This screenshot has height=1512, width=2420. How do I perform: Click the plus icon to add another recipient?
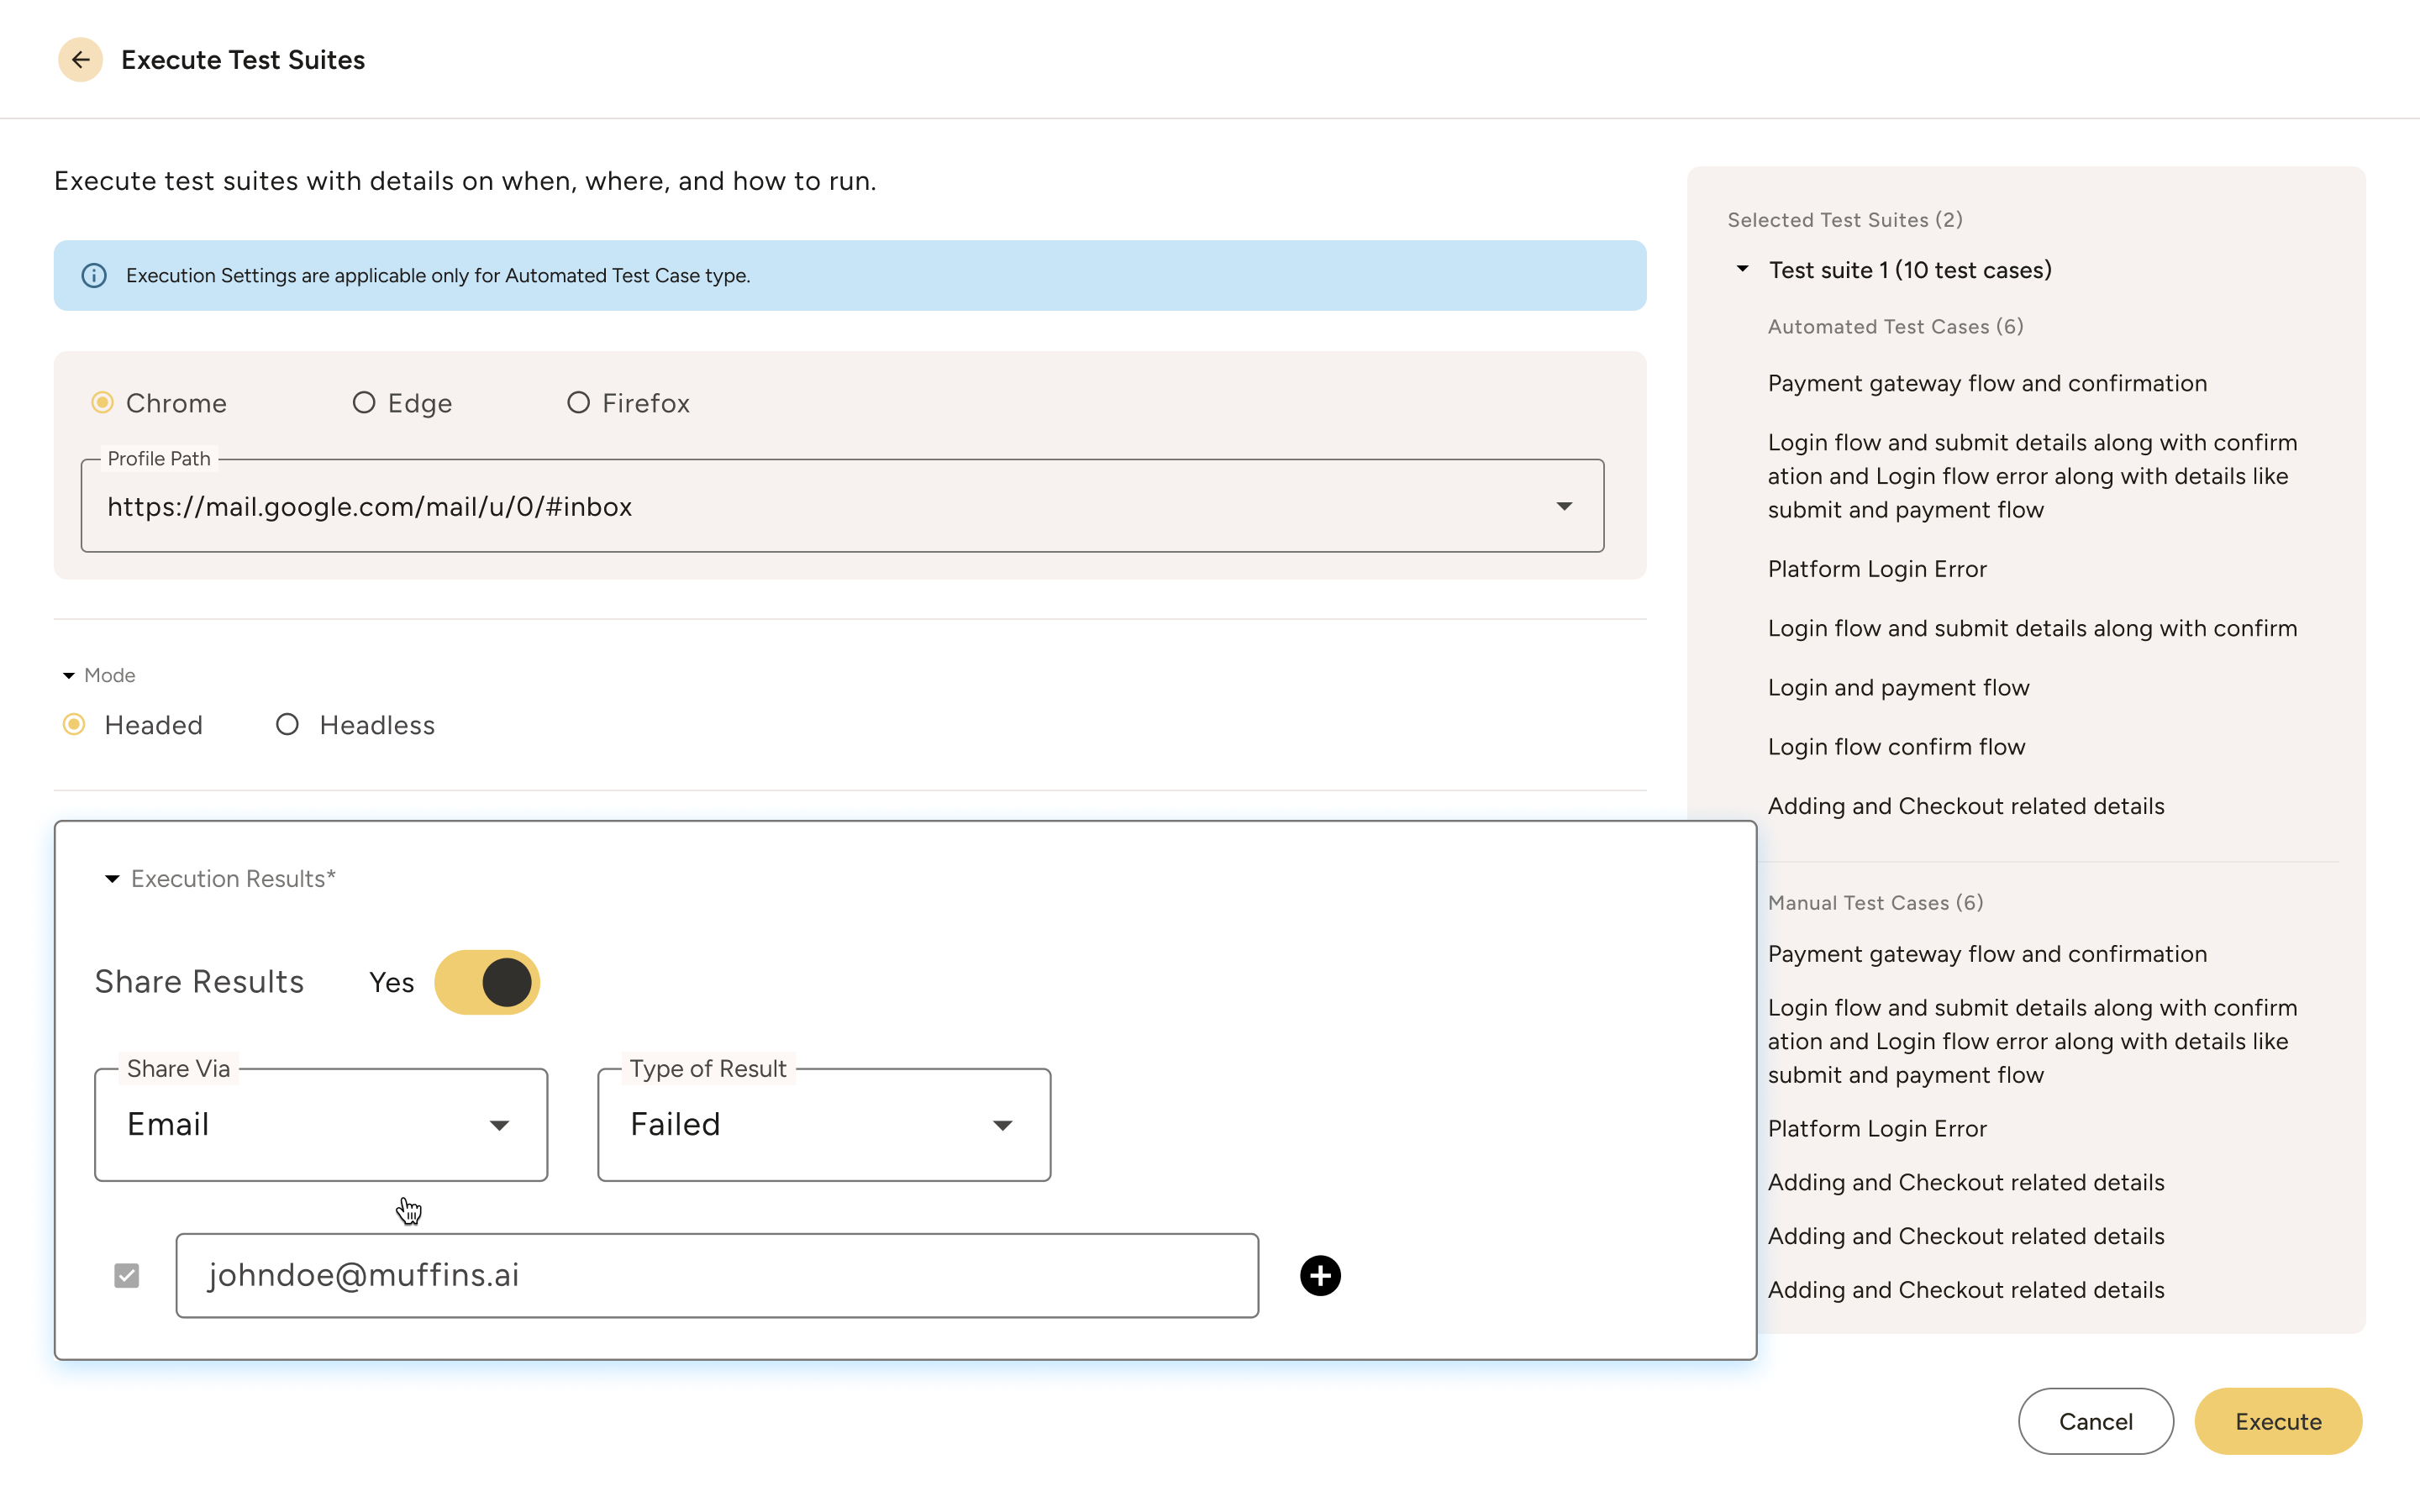(1321, 1275)
